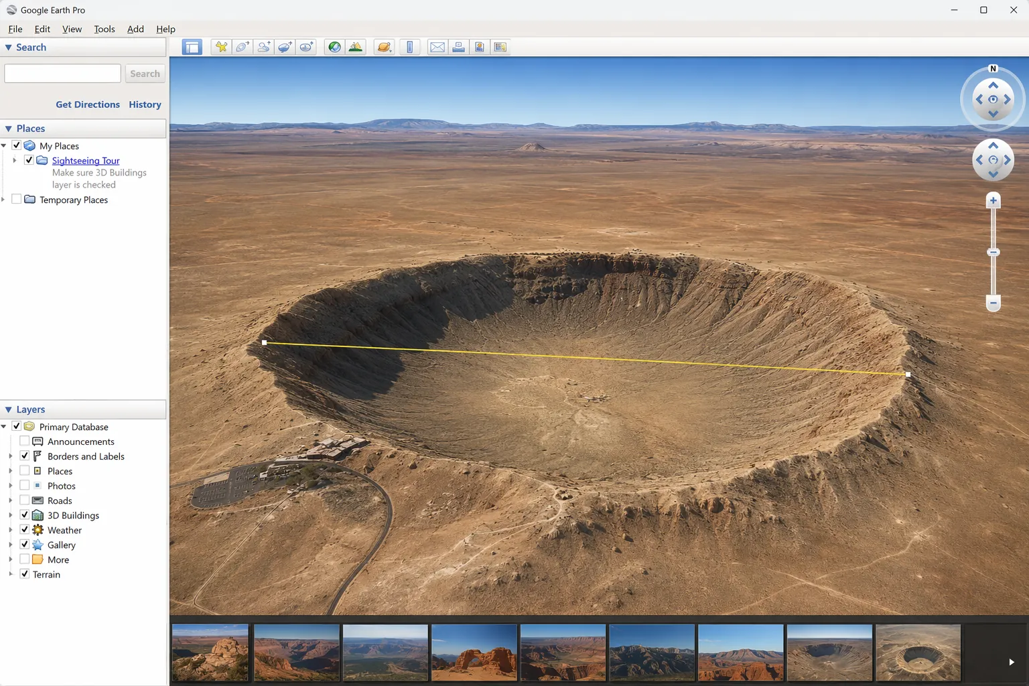Expand the Weather layer node
This screenshot has width=1029, height=686.
[x=11, y=530]
